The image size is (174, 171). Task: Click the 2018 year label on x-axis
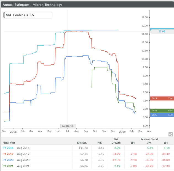coord(13,132)
